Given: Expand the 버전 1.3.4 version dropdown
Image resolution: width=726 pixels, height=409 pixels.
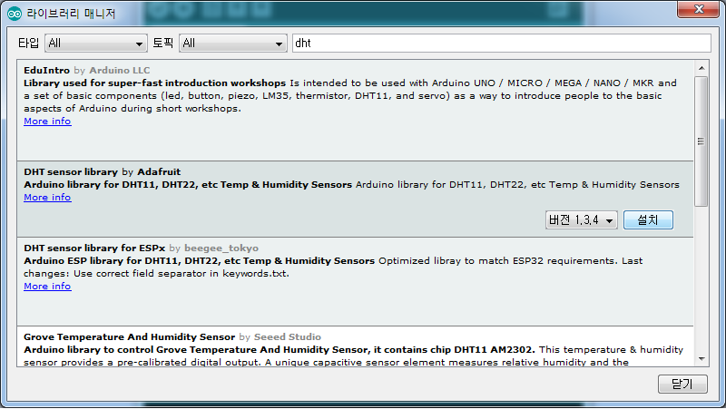Looking at the screenshot, I should click(x=581, y=220).
